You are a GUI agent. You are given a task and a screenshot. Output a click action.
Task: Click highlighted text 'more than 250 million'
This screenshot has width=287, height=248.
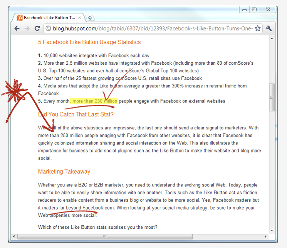pyautogui.click(x=95, y=101)
